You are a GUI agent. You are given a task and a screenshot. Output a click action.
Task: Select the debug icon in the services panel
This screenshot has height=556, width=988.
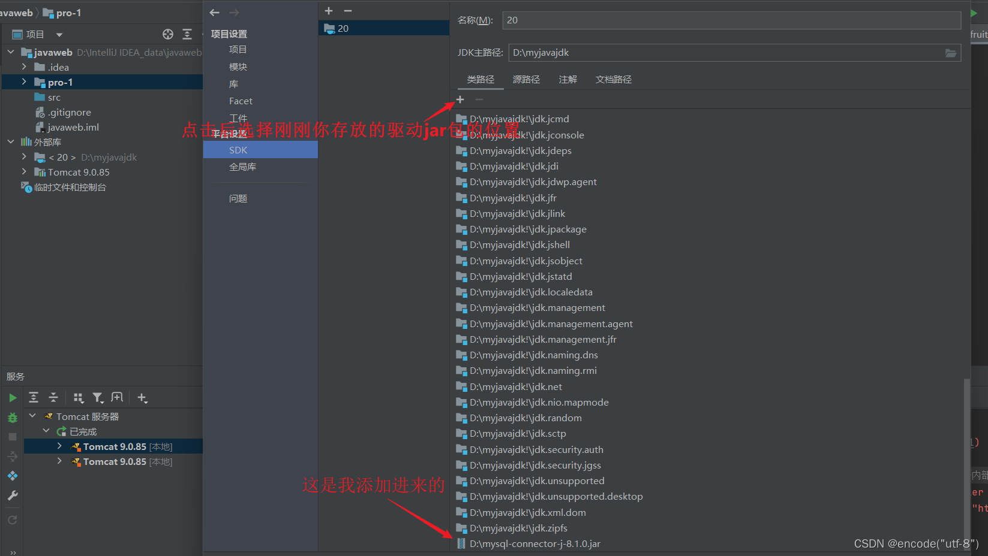(x=13, y=417)
